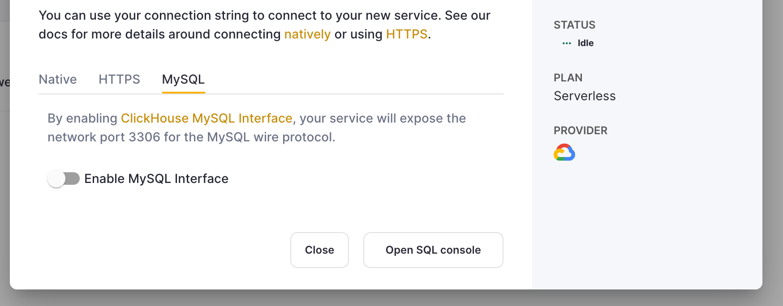
Task: Click the Idle status dots indicator
Action: pyautogui.click(x=566, y=42)
